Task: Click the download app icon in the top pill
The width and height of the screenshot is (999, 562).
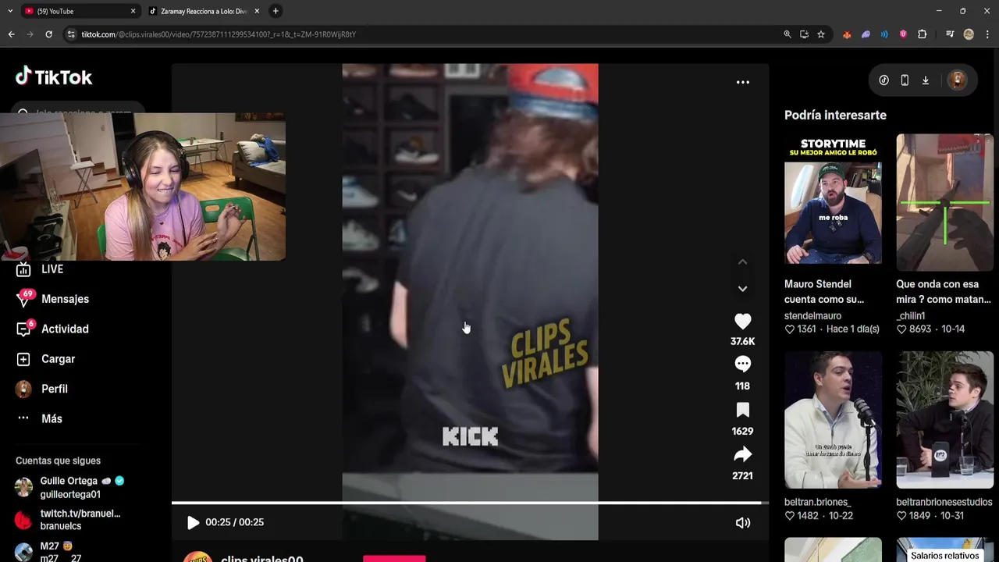Action: 925,80
